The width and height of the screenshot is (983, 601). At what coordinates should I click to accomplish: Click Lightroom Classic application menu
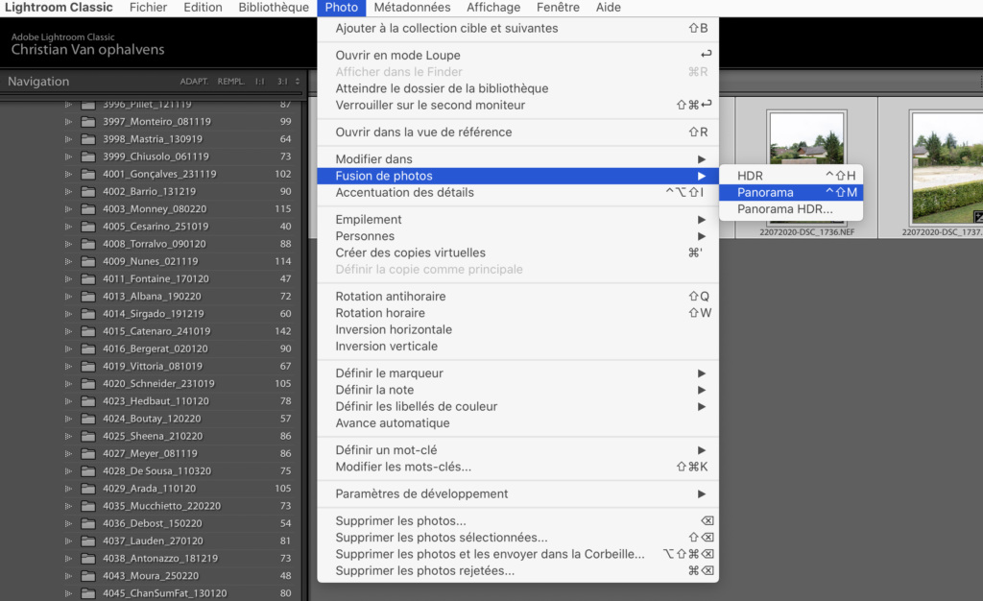59,8
